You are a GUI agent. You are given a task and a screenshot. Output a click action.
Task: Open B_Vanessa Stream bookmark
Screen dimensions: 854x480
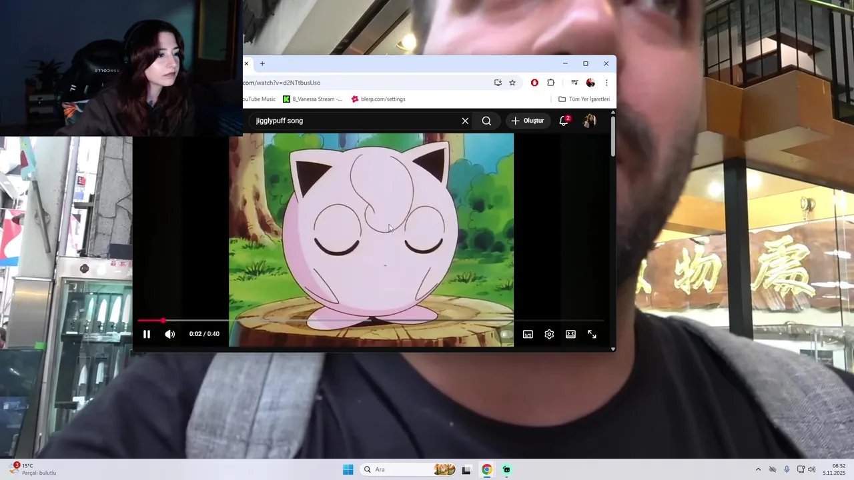(x=312, y=99)
